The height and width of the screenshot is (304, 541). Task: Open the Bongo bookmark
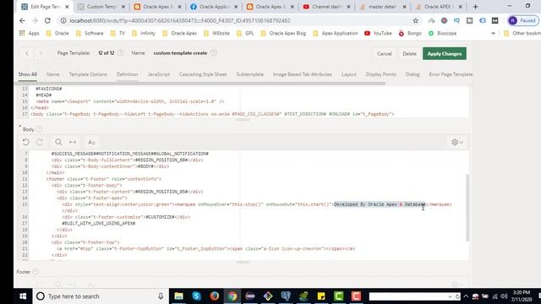[410, 33]
